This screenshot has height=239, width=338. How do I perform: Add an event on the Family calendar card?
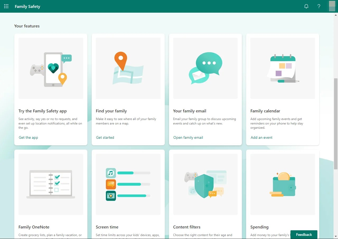pyautogui.click(x=261, y=137)
